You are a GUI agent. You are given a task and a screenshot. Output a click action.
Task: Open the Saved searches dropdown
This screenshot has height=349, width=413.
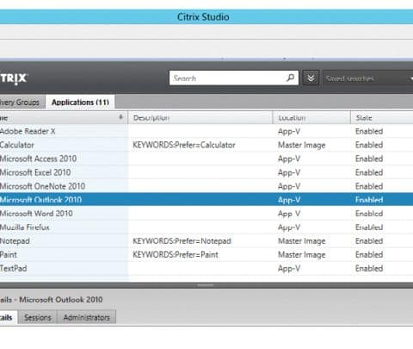click(x=368, y=78)
